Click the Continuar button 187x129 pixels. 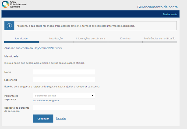click(43, 119)
